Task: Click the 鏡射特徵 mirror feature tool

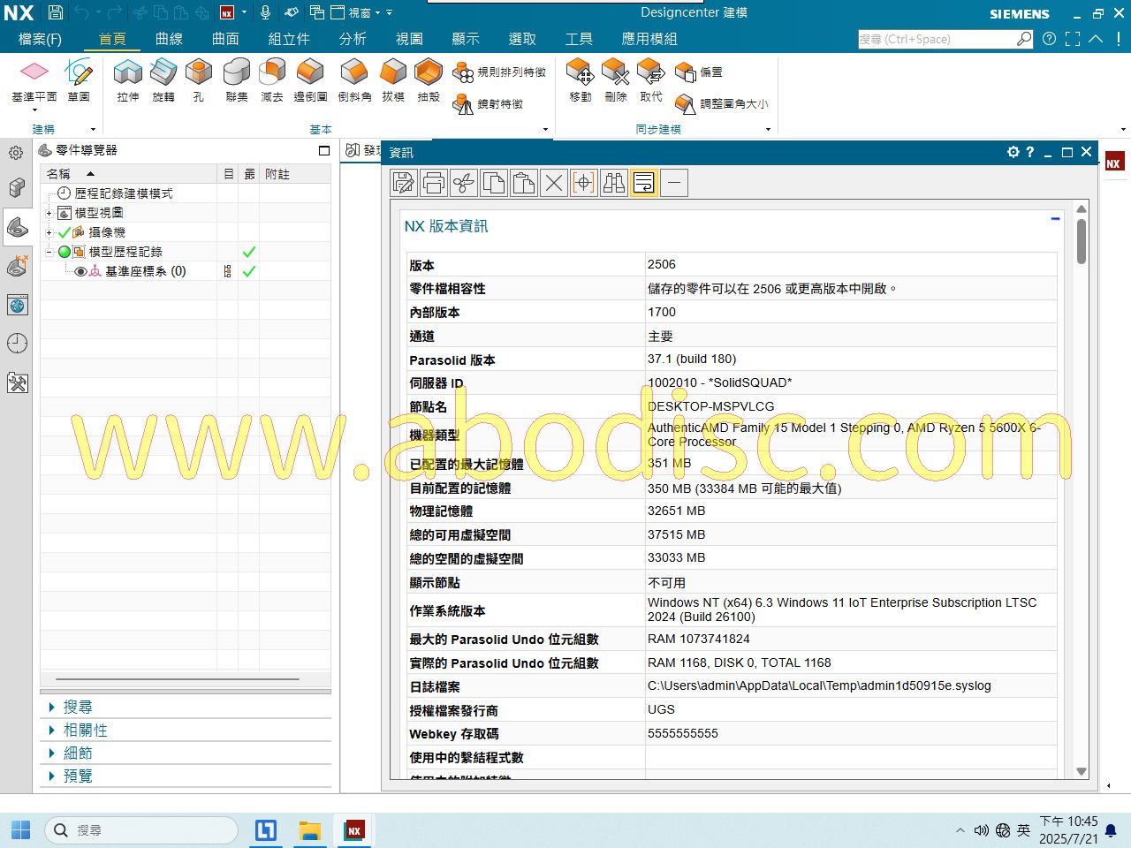Action: 489,104
